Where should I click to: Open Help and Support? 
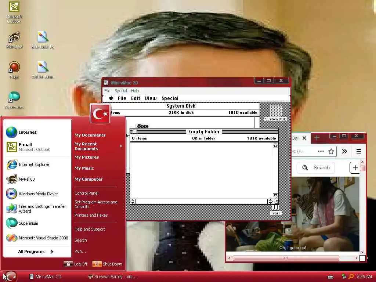click(90, 229)
